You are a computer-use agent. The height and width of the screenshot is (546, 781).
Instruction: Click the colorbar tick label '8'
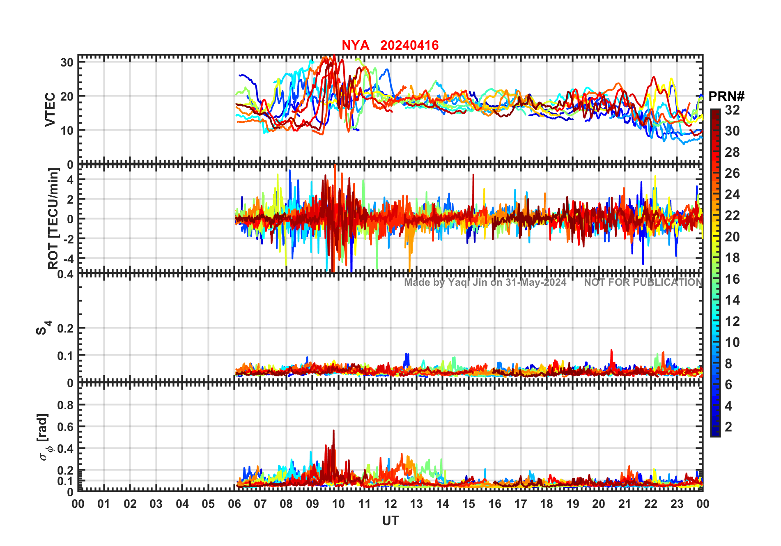point(728,364)
